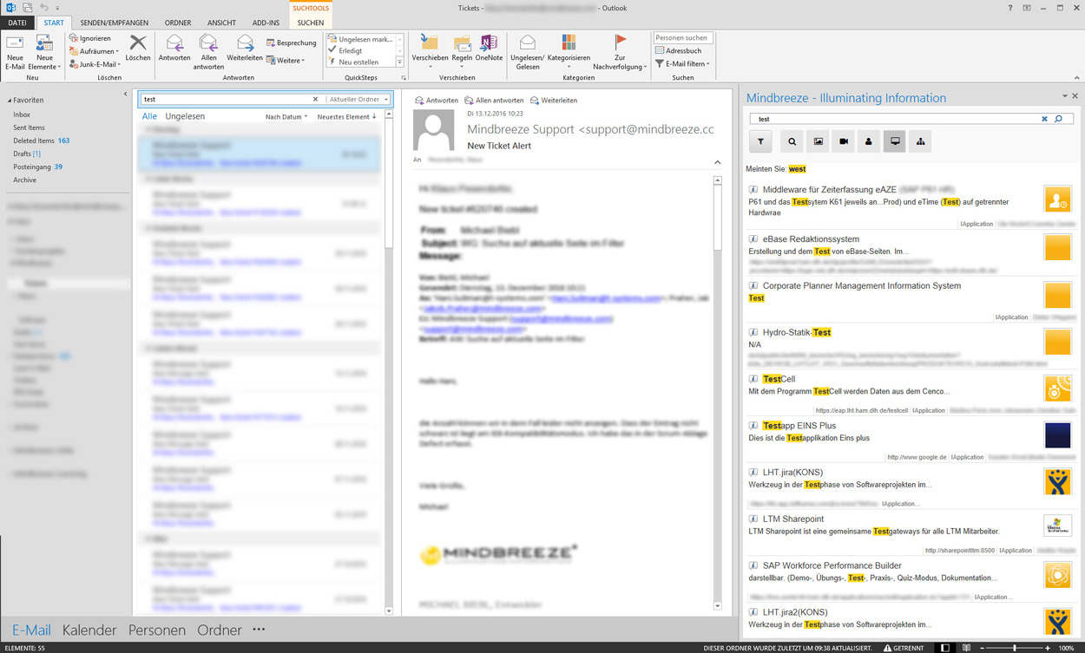Adjust the zoom slider in status bar

tap(1015, 648)
